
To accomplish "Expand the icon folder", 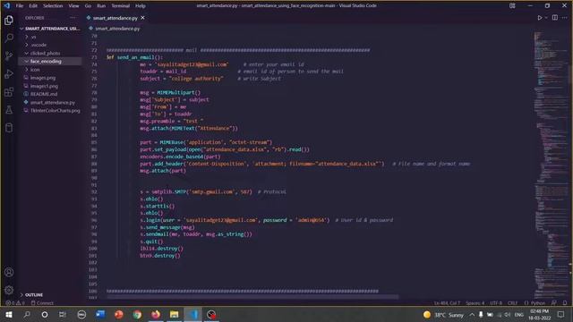I will (50, 70).
